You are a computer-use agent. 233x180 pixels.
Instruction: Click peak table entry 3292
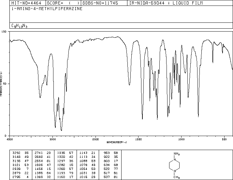[x=16, y=153]
